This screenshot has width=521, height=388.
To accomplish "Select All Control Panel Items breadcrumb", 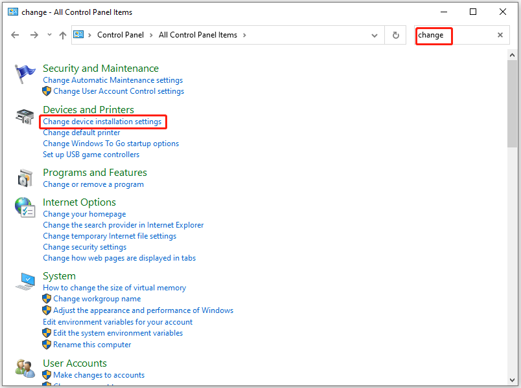I will pyautogui.click(x=198, y=35).
